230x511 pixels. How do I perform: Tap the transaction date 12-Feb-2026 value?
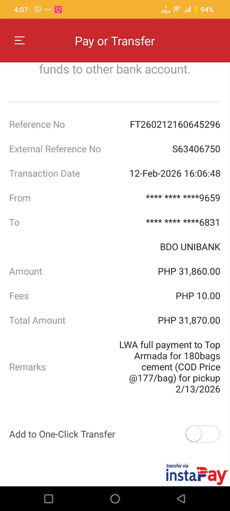click(x=175, y=173)
